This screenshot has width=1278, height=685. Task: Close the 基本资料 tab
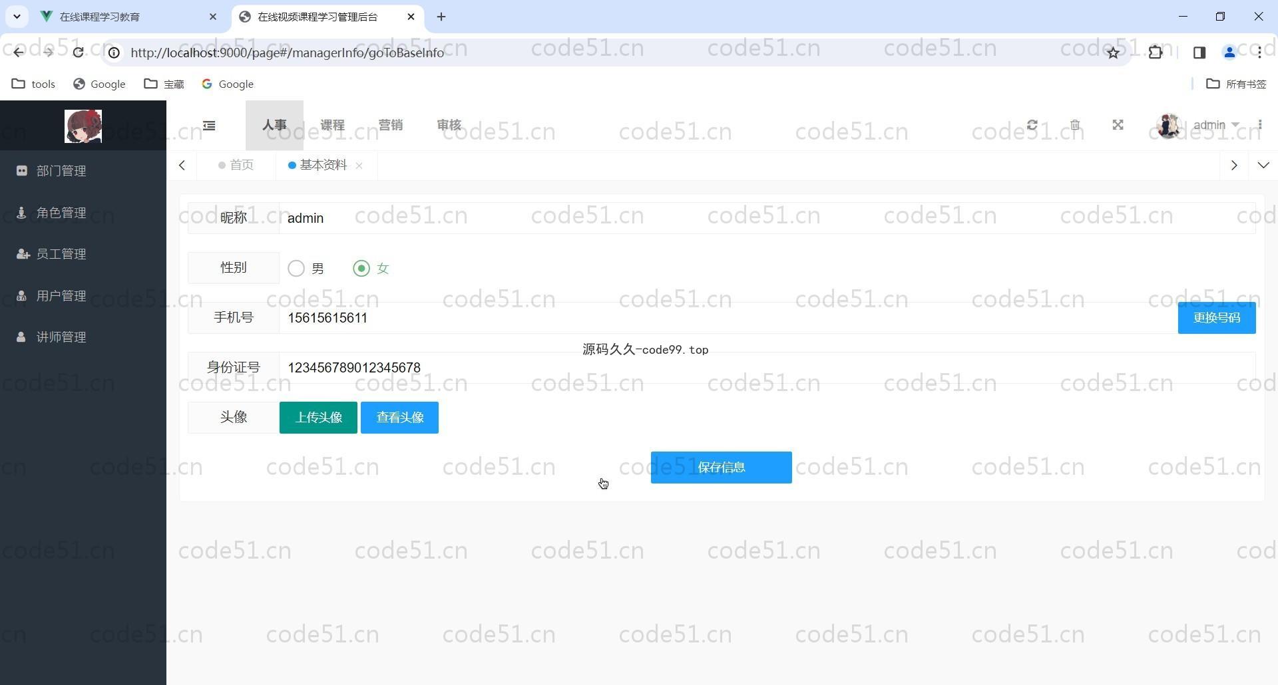[x=359, y=166]
